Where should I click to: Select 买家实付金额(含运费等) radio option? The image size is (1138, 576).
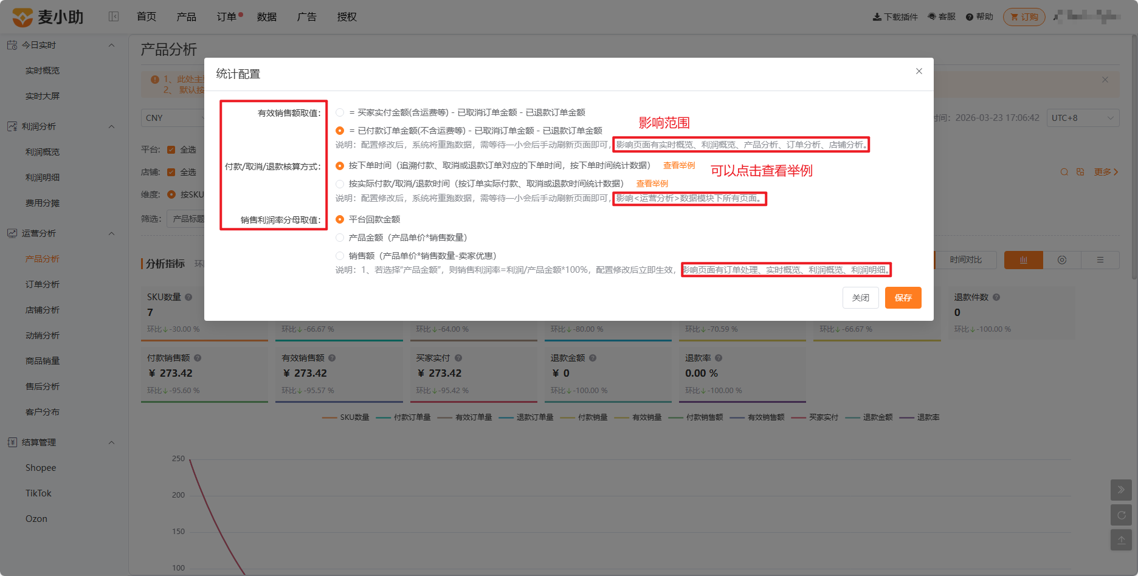pos(340,112)
